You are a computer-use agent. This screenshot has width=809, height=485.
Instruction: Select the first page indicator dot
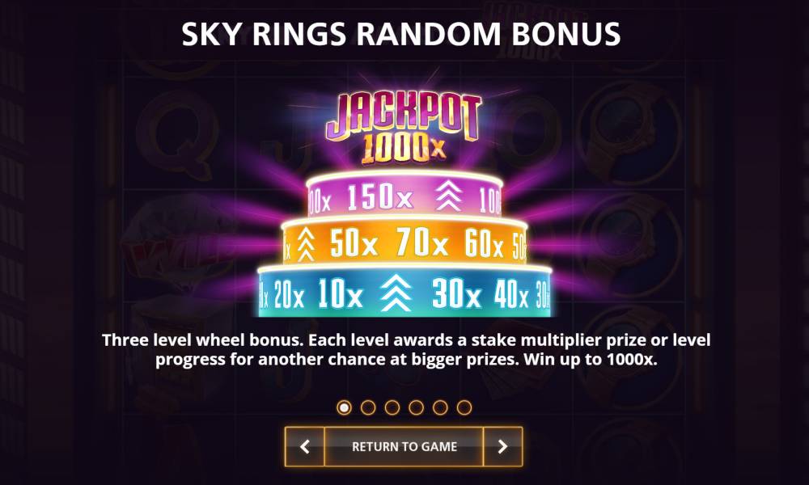click(344, 407)
